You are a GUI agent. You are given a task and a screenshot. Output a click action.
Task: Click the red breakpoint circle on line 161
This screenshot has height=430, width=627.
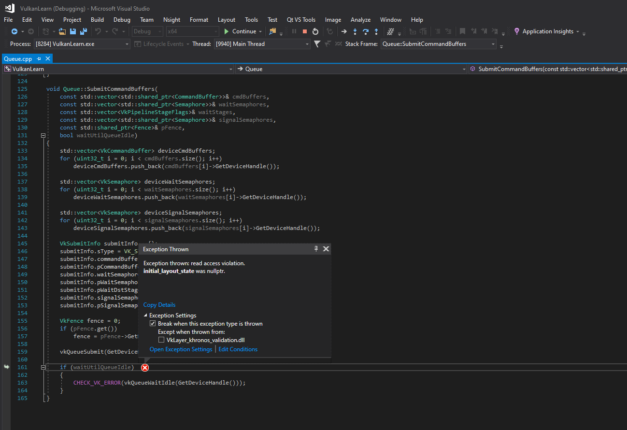(x=144, y=367)
